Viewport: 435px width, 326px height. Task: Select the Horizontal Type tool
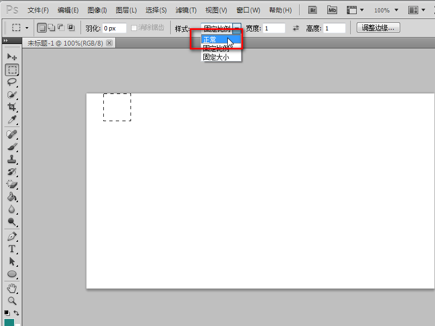pyautogui.click(x=11, y=249)
